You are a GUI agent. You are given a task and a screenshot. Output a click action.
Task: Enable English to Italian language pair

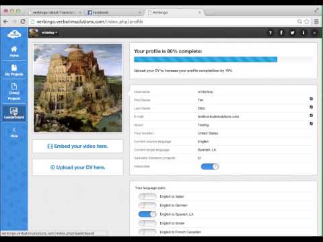pyautogui.click(x=147, y=196)
